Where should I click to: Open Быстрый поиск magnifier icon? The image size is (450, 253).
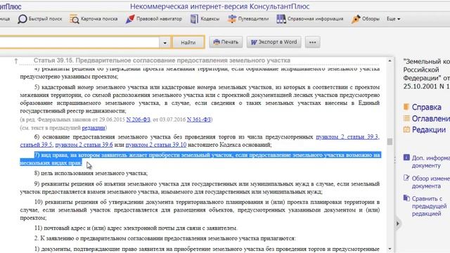coord(22,19)
